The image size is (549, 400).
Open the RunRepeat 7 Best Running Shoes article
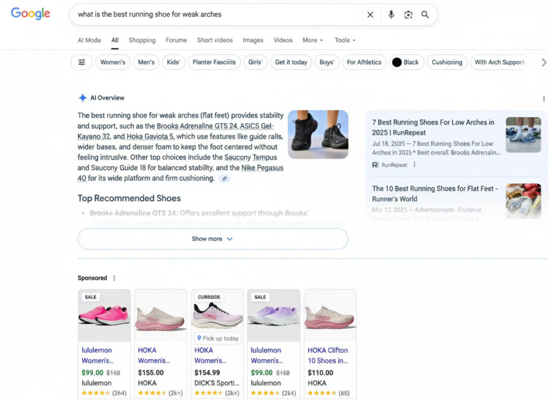pos(433,127)
